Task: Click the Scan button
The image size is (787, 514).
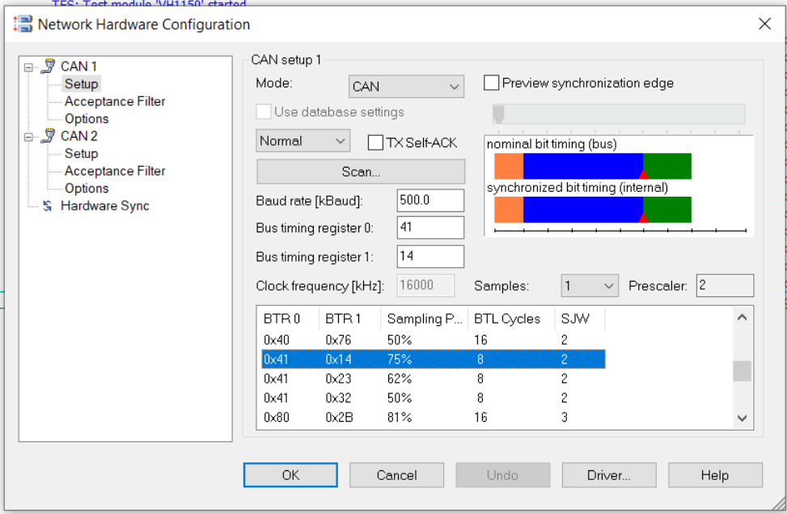Action: click(361, 172)
